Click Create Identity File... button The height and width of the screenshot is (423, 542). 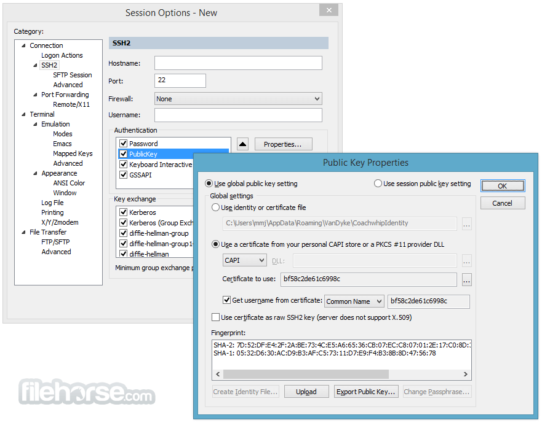click(x=245, y=392)
